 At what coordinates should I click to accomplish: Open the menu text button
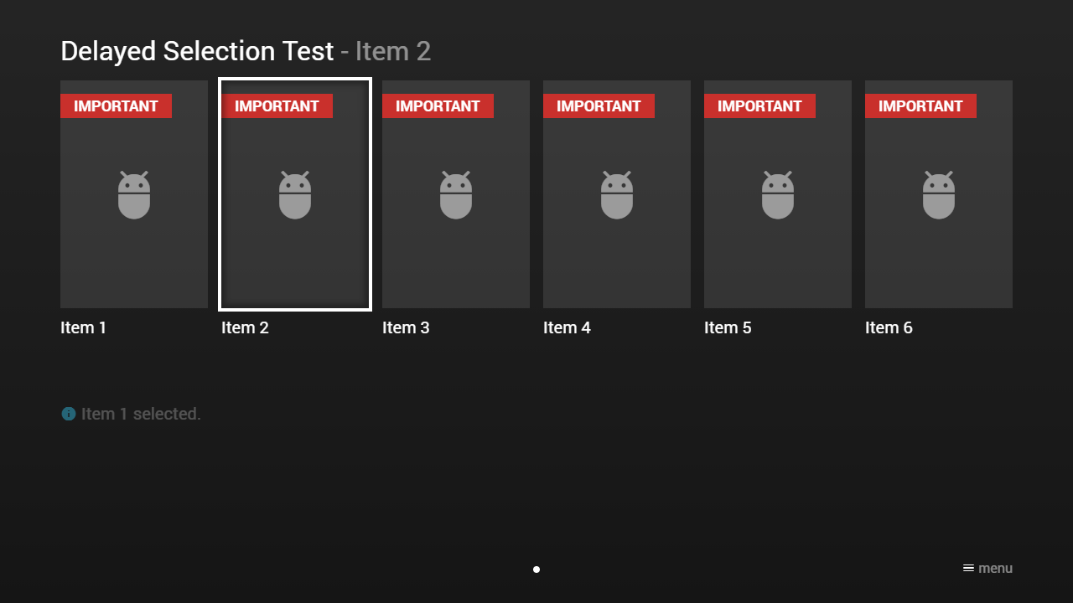click(995, 568)
